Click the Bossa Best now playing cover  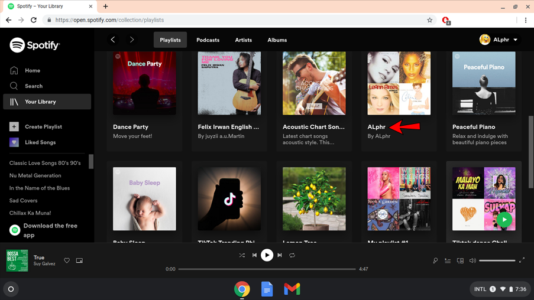coord(17,260)
